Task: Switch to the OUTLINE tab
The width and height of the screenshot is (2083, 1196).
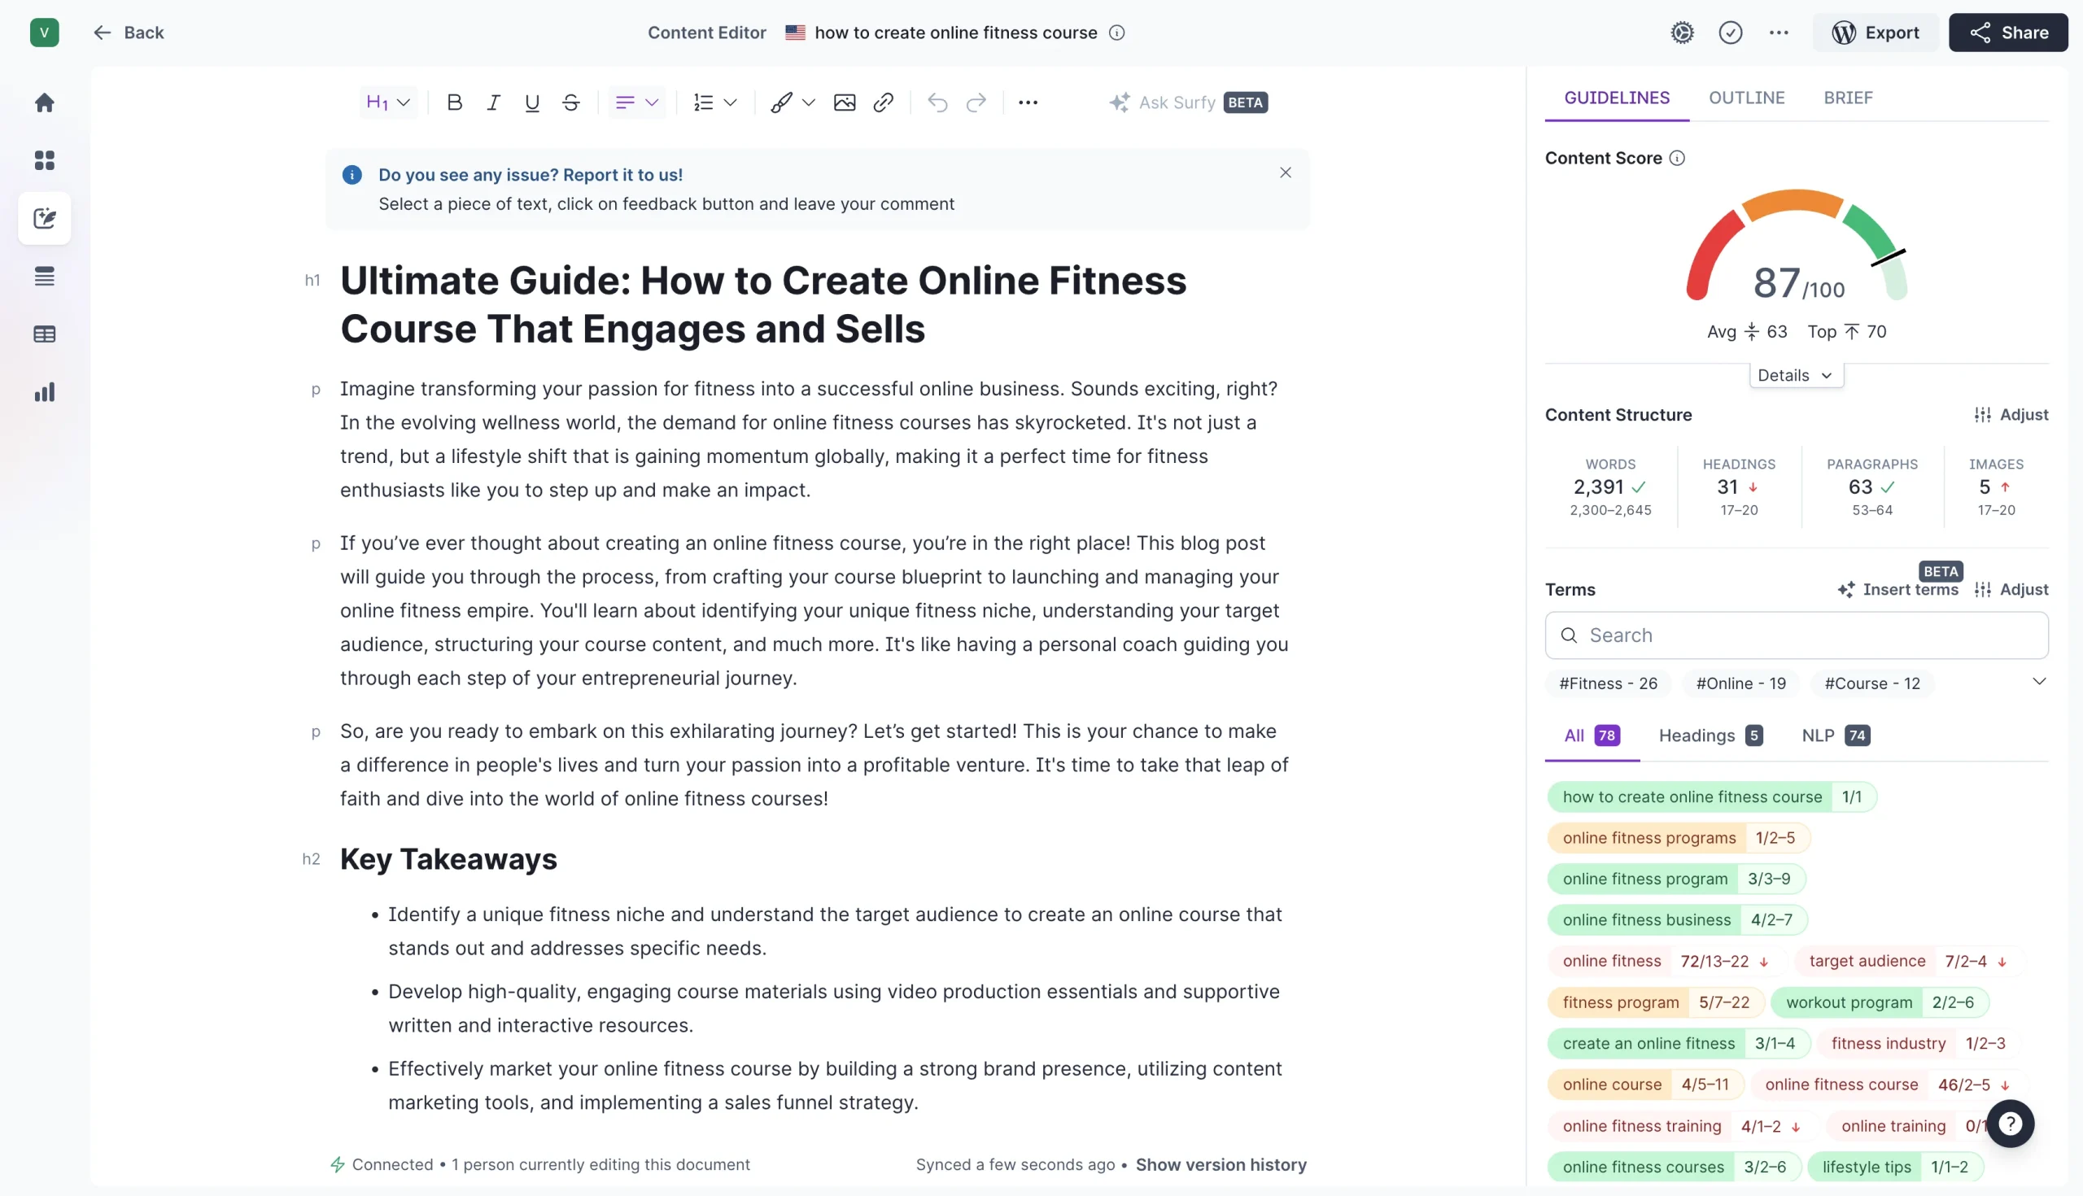Action: click(x=1746, y=98)
